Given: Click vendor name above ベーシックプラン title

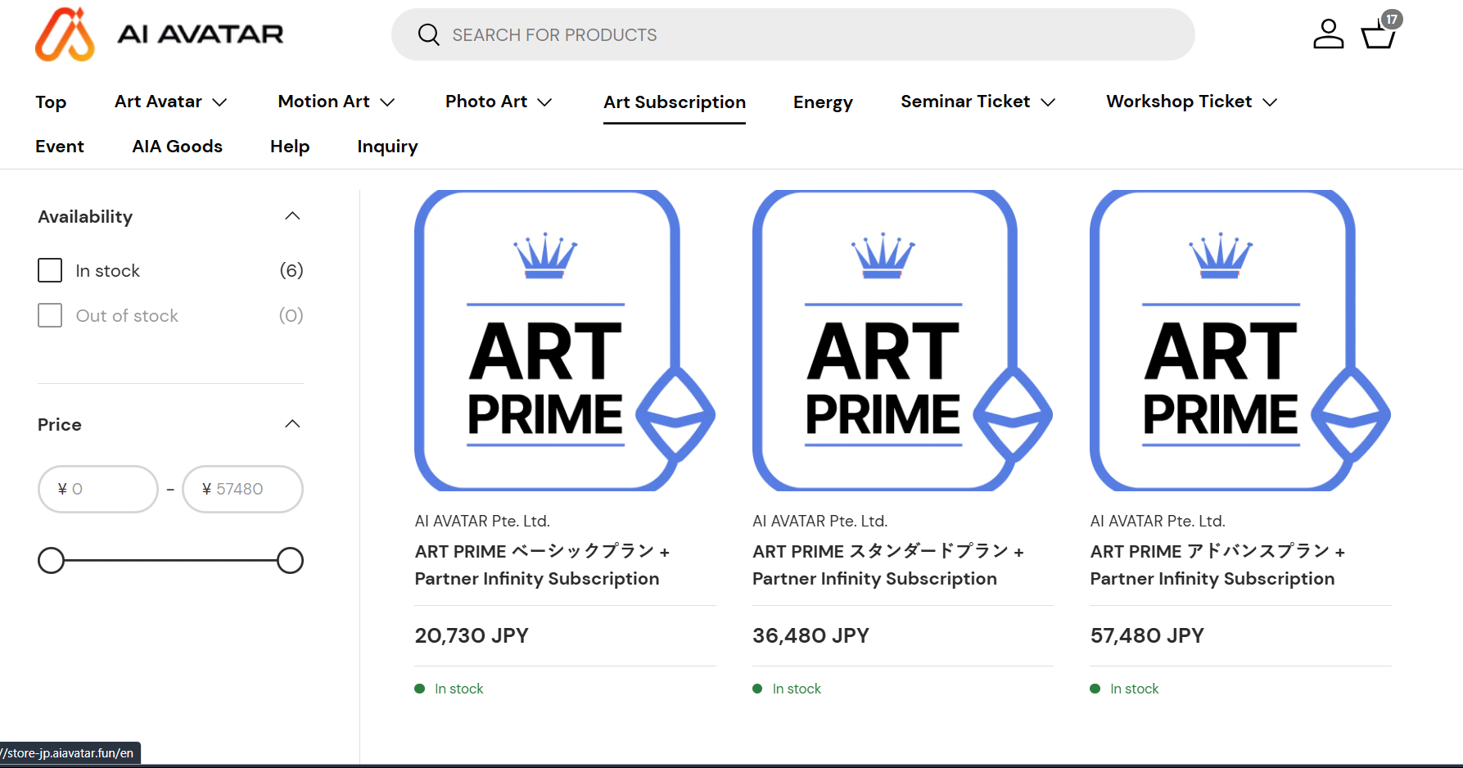Looking at the screenshot, I should (x=482, y=521).
